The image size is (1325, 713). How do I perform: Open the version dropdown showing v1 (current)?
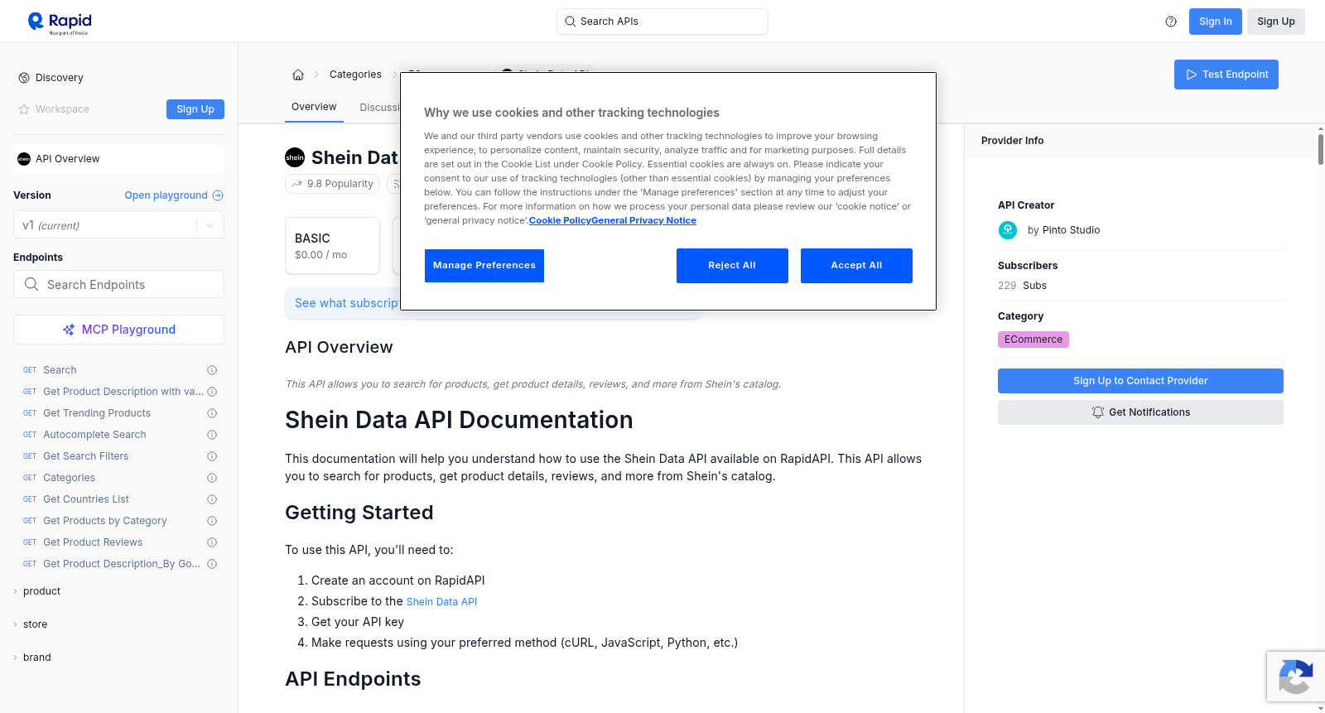pos(118,225)
